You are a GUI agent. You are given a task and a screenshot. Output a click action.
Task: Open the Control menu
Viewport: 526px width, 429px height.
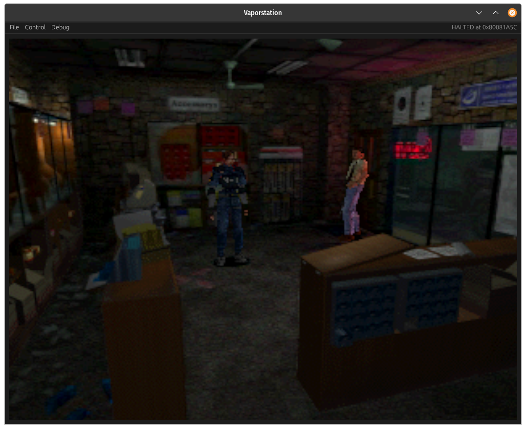coord(35,27)
